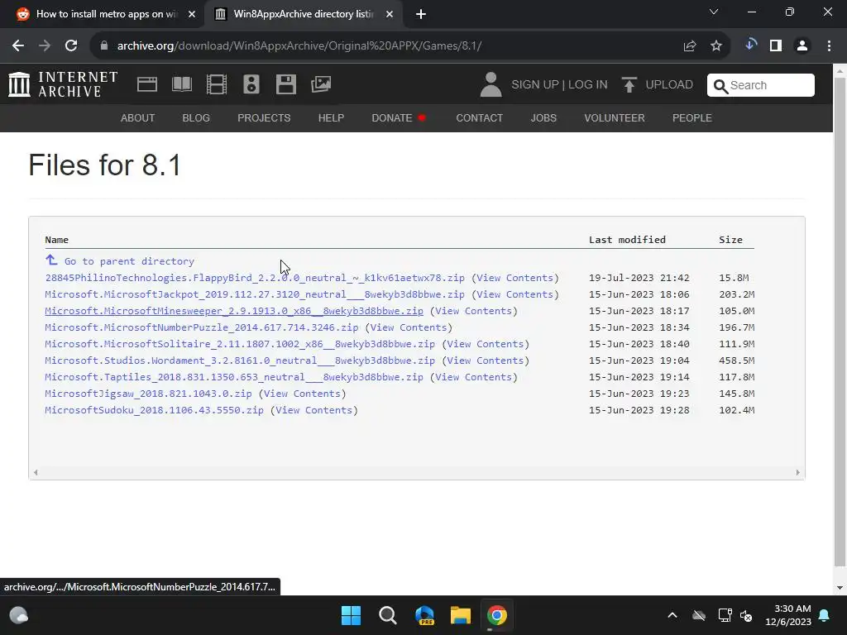Click the file list right scroll arrow
Image resolution: width=847 pixels, height=635 pixels.
point(798,472)
